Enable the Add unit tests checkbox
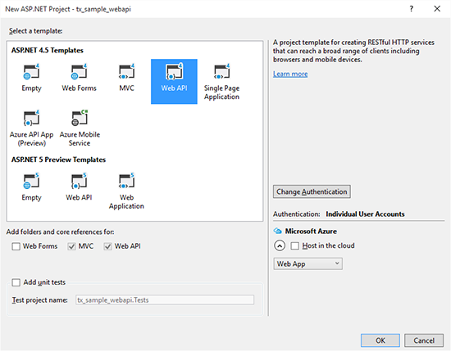This screenshot has width=451, height=351. (16, 282)
